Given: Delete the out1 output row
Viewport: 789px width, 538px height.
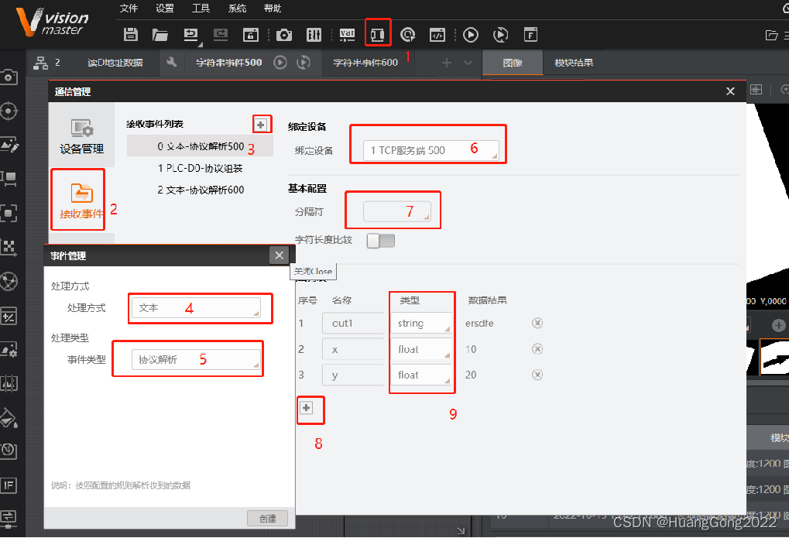Looking at the screenshot, I should tap(537, 323).
